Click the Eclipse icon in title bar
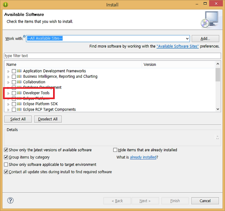This screenshot has width=225, height=211. [5, 5]
